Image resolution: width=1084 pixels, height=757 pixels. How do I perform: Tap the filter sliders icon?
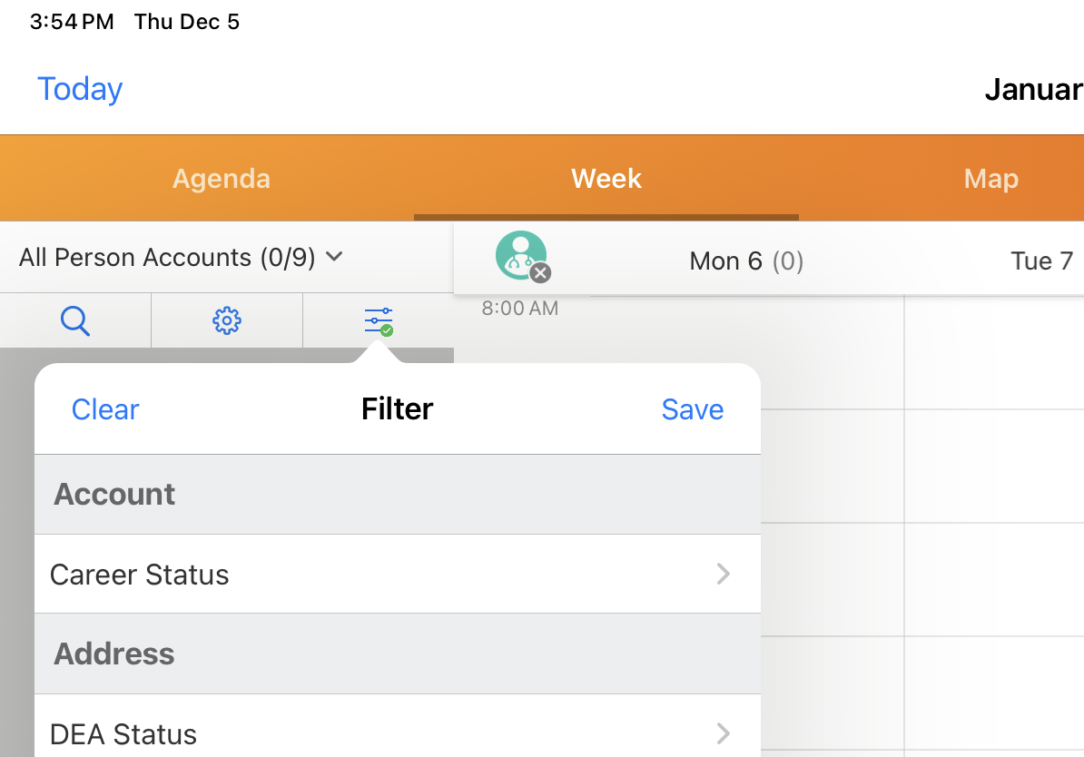[x=378, y=320]
